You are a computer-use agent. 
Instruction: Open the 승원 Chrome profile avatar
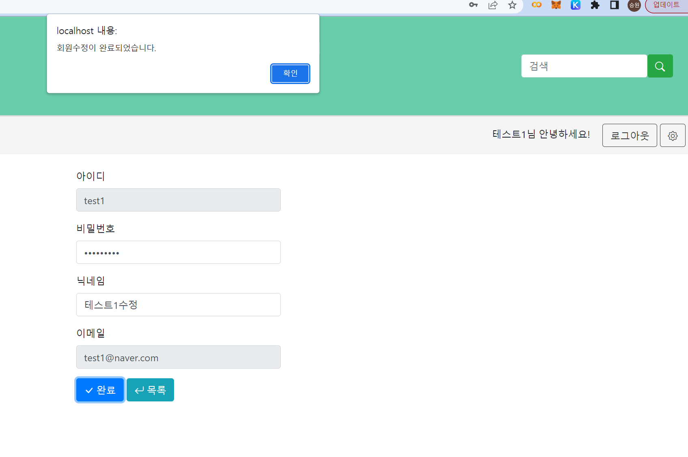[634, 6]
